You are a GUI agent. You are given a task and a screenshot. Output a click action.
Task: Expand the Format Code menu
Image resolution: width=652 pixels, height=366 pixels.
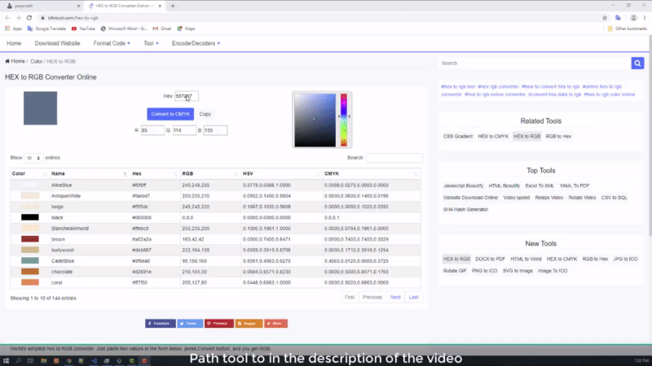(x=112, y=43)
